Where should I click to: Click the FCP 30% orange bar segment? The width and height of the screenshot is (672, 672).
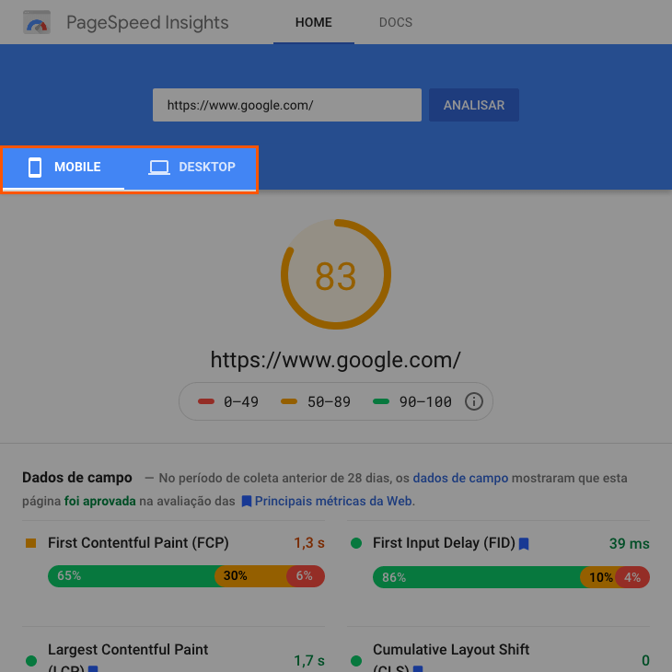(250, 576)
